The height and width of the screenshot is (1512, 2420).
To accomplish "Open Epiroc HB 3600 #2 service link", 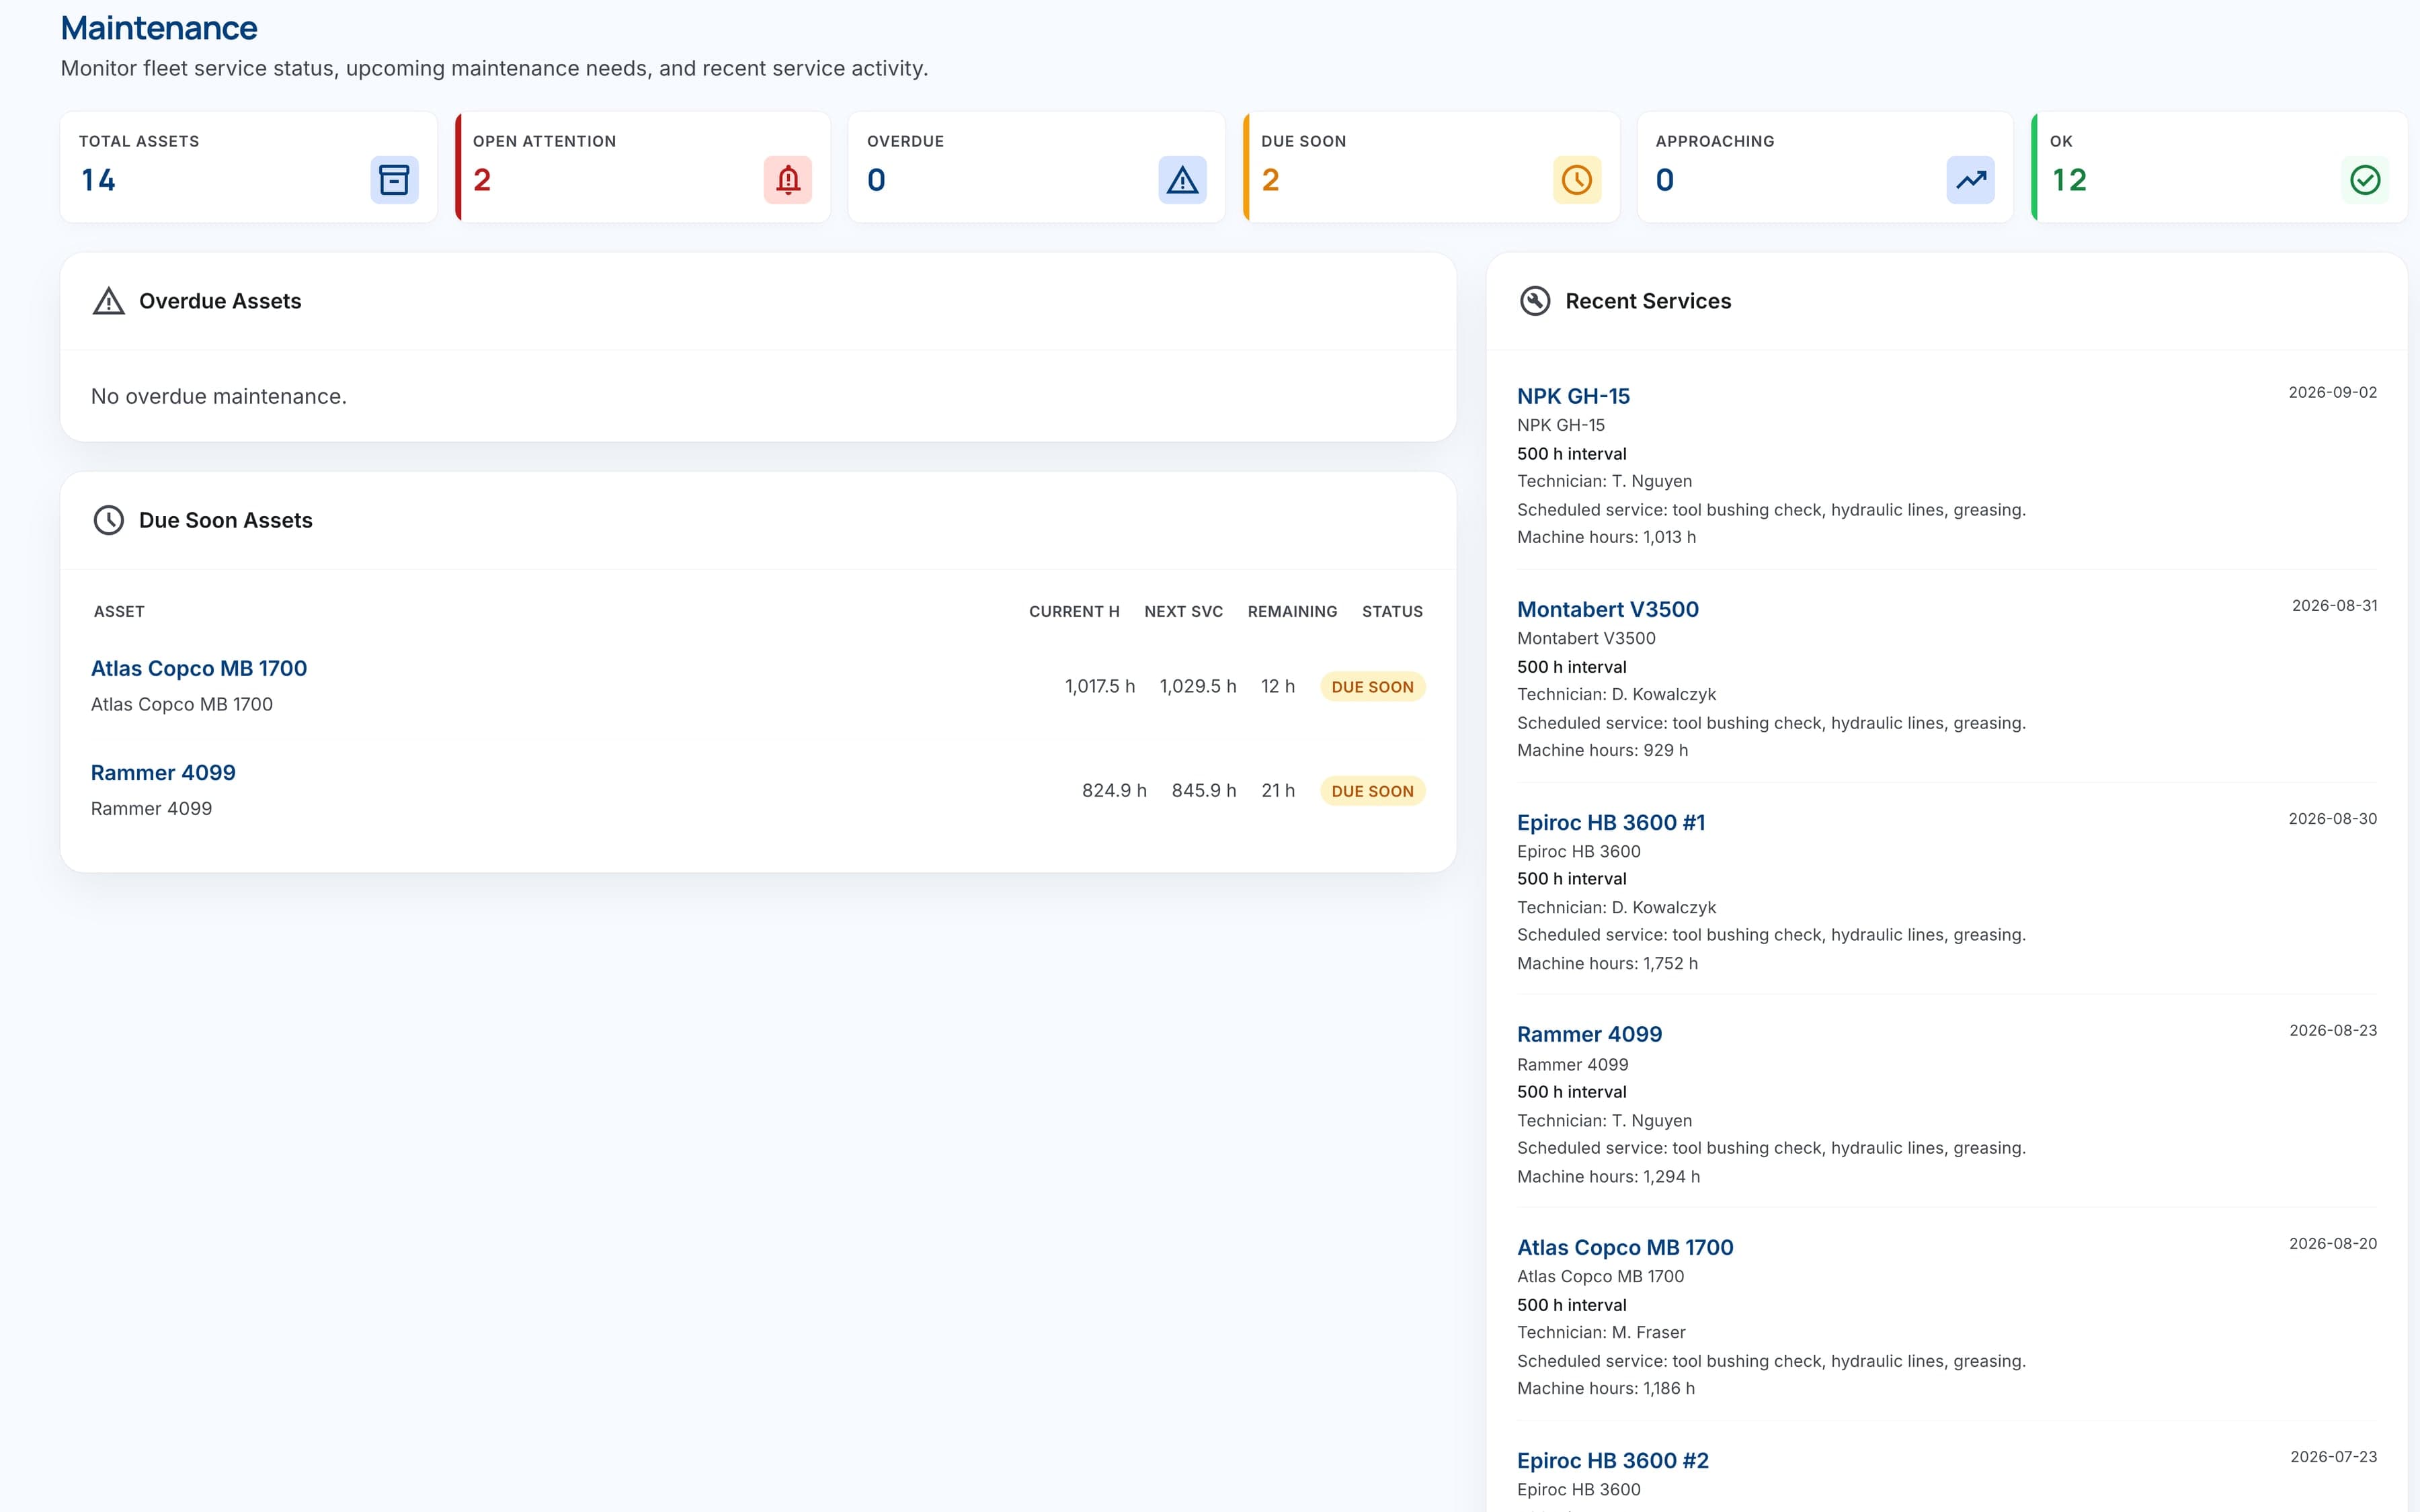I will pos(1613,1460).
